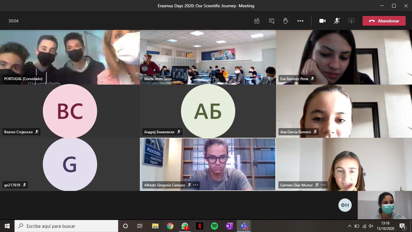Toggle the muted system volume icon

[371, 226]
